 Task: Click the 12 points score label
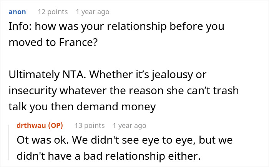[x=52, y=12]
